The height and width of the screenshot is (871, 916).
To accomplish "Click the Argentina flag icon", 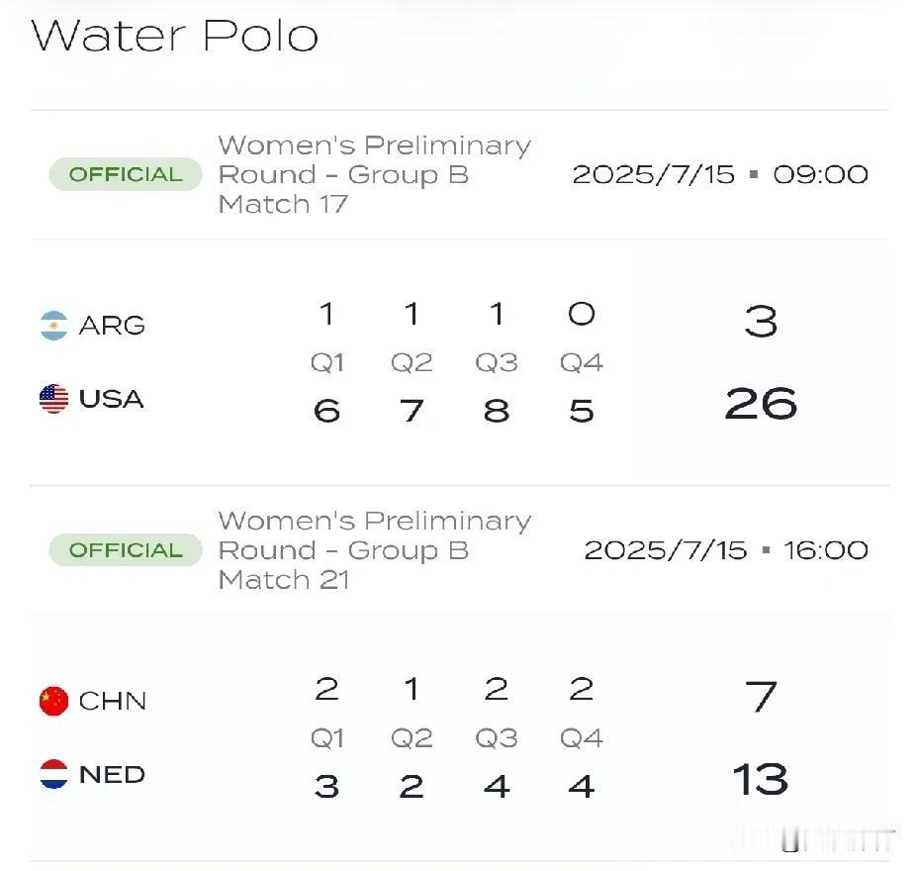I will click(x=53, y=326).
